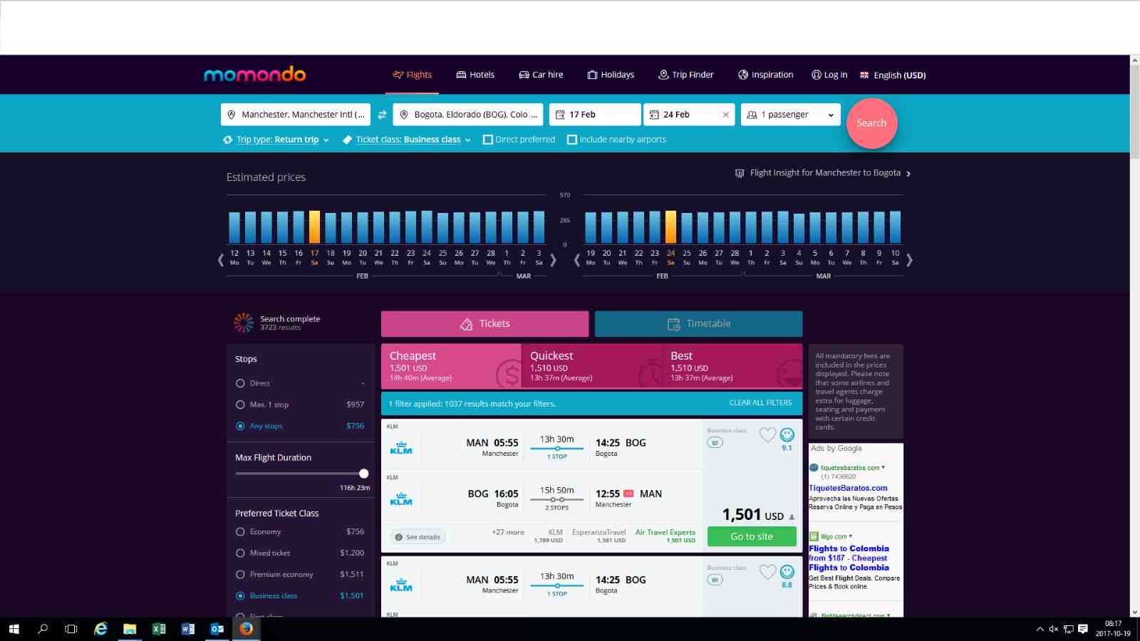Click See details for first flight
The image size is (1140, 641).
click(418, 537)
